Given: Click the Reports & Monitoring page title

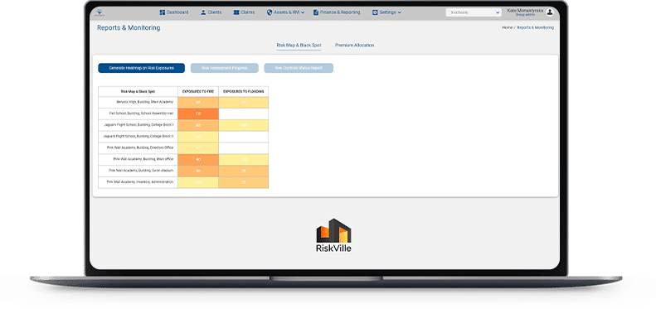Looking at the screenshot, I should tap(129, 28).
